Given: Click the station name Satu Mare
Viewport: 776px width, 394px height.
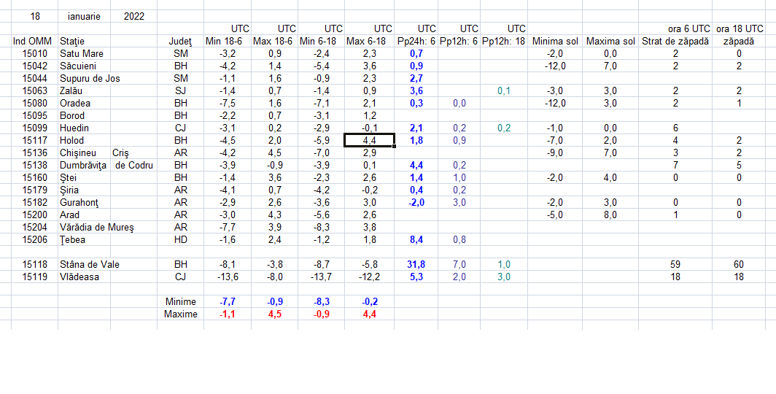Looking at the screenshot, I should [82, 53].
